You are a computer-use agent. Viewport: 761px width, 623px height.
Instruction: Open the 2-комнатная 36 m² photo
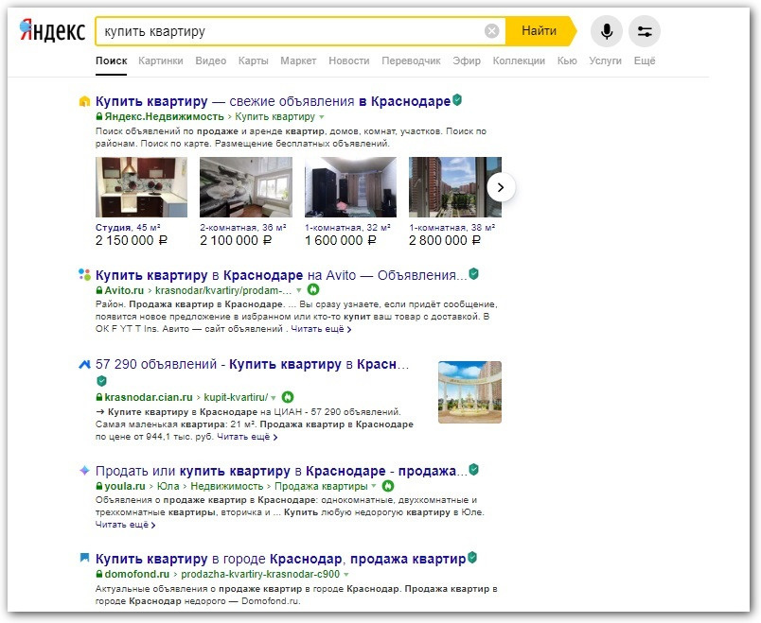pyautogui.click(x=246, y=187)
